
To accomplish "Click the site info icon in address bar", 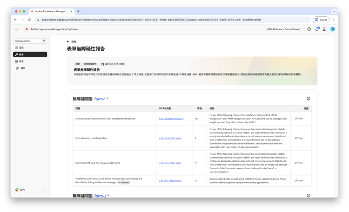I will pos(38,20).
